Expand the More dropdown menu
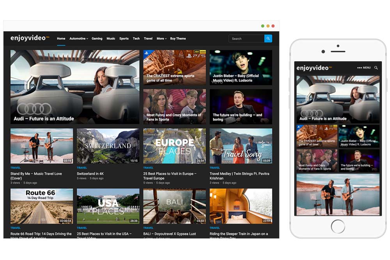Screen dimensions: 390x260 [161, 39]
